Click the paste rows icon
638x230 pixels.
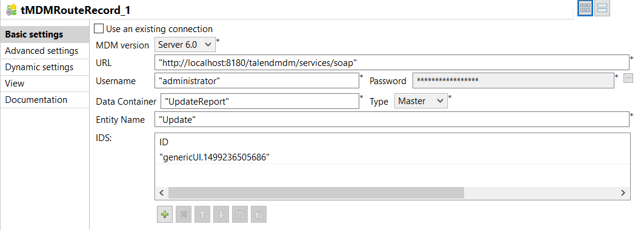(258, 214)
